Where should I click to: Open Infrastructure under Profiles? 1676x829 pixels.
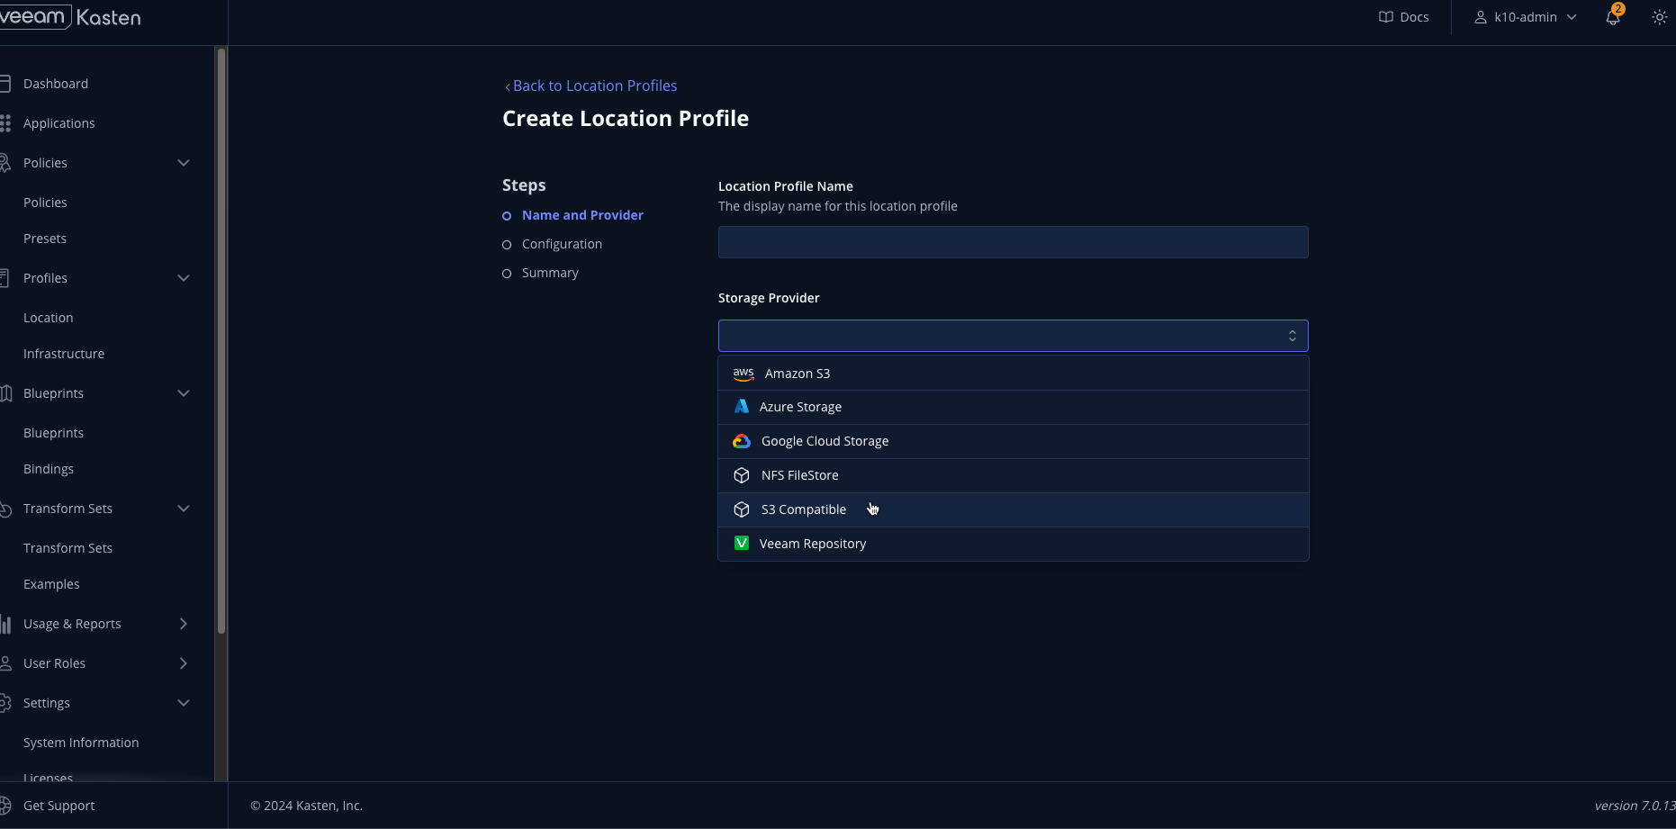(x=64, y=354)
